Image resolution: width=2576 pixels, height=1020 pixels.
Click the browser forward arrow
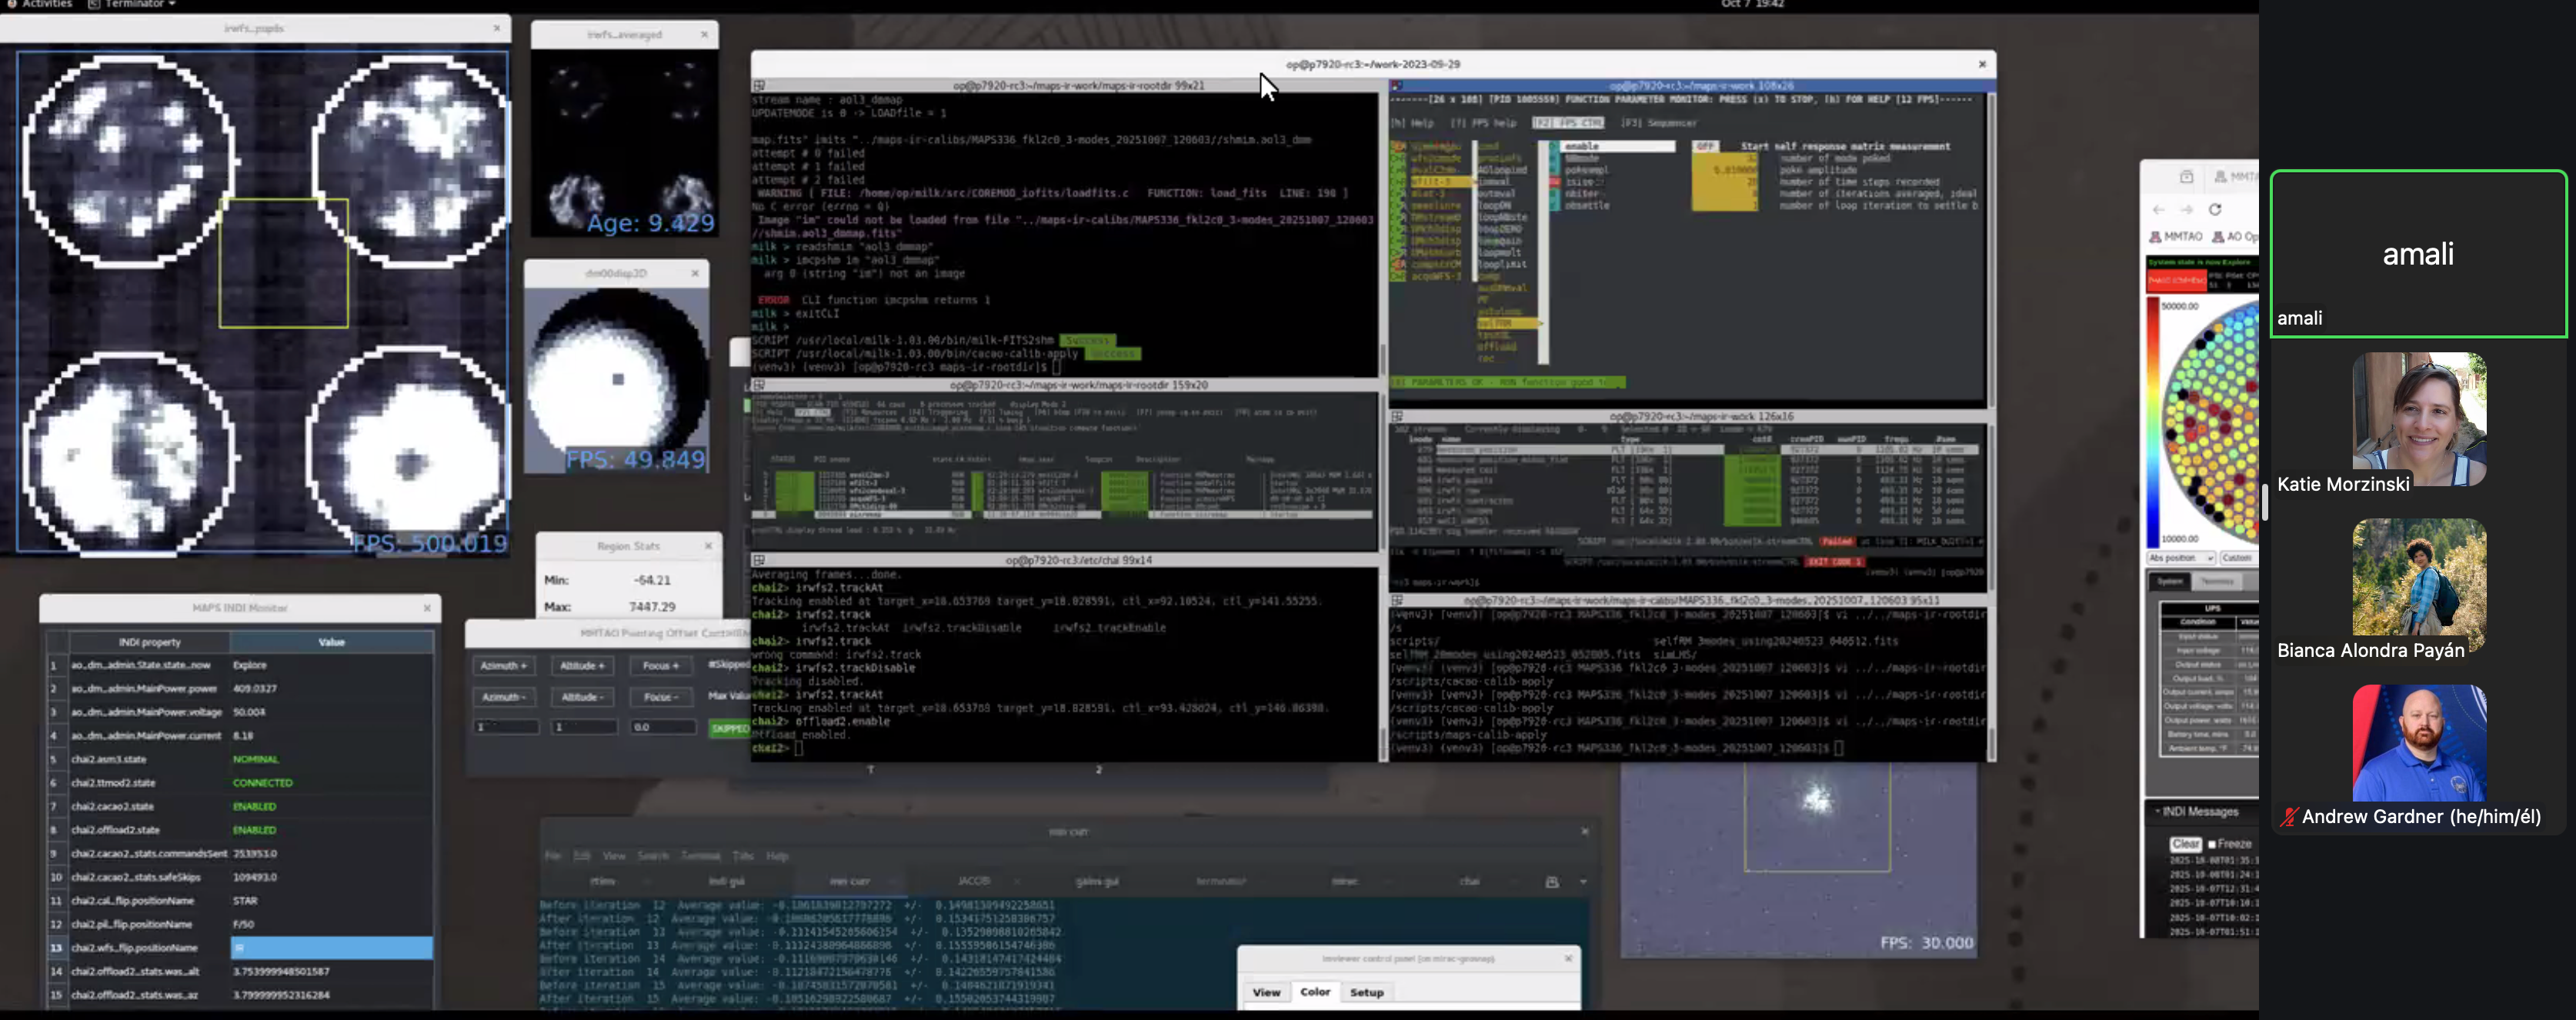point(2187,209)
